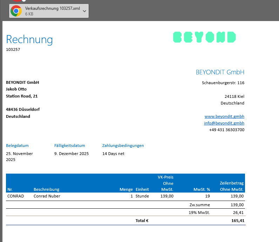Click the Chrome icon on the download chip
The image size is (279, 242).
click(16, 11)
